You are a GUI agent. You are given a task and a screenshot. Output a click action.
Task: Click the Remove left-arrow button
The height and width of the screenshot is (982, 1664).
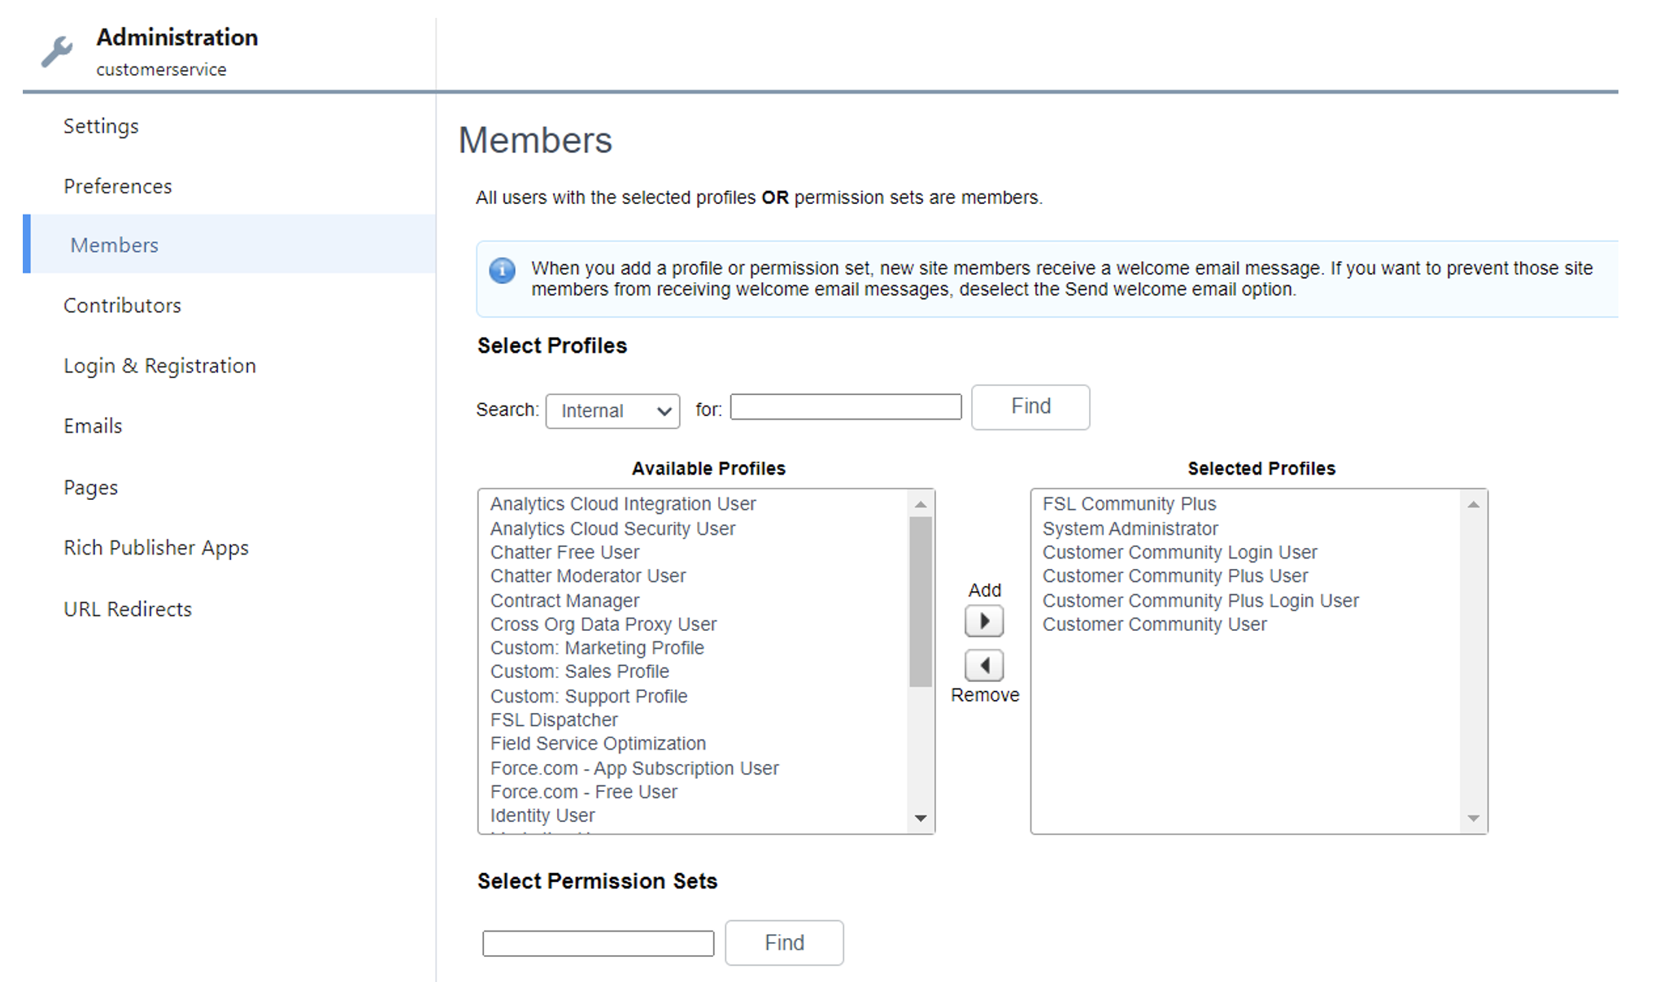[x=984, y=666]
